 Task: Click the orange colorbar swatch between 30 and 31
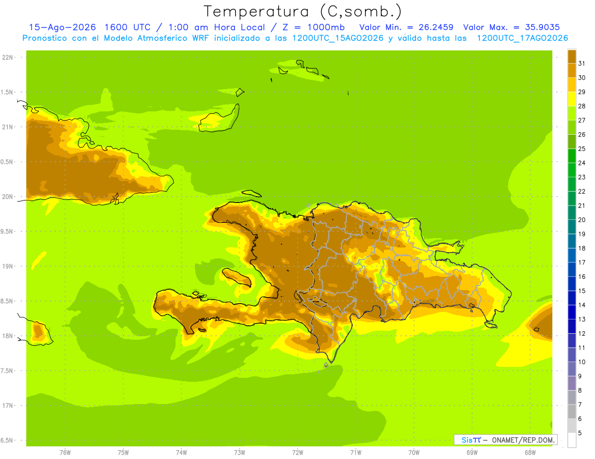[x=572, y=70]
